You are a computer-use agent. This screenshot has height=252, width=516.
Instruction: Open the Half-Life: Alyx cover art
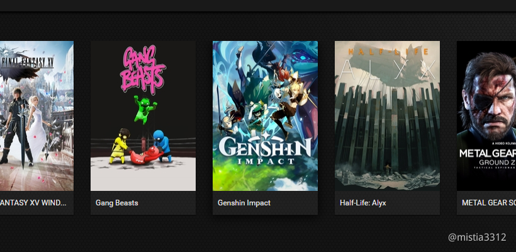387,116
